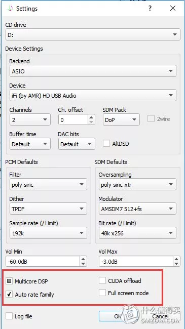Open the PCM Filter poly-sinc dropdown
Screen dimensions: 185x329
(48, 184)
